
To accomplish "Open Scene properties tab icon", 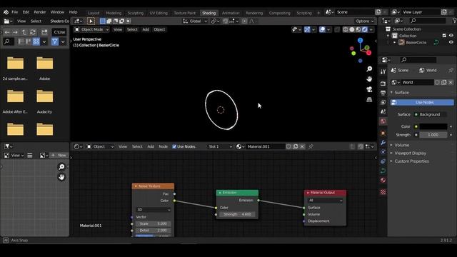I will click(383, 111).
